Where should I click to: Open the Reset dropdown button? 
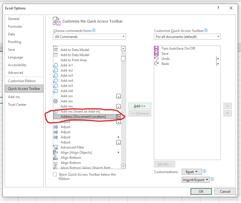[x=192, y=172]
